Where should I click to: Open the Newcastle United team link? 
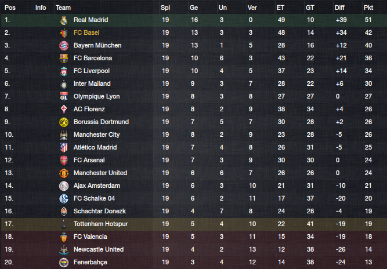pyautogui.click(x=99, y=249)
